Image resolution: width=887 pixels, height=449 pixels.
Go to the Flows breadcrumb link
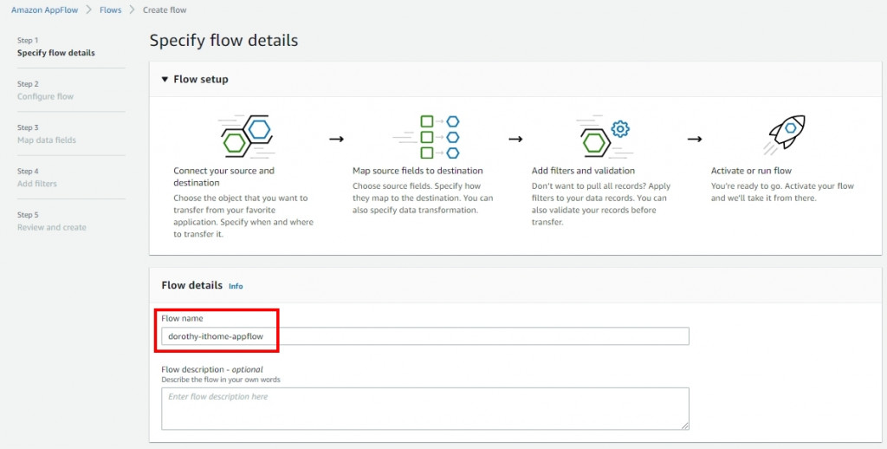click(x=110, y=10)
